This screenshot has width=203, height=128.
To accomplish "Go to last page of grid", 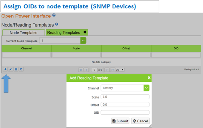I will (x=113, y=70).
